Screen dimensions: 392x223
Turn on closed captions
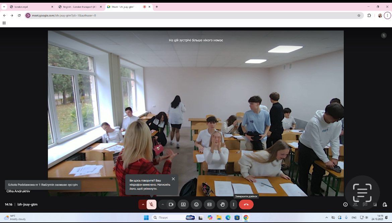209,204
